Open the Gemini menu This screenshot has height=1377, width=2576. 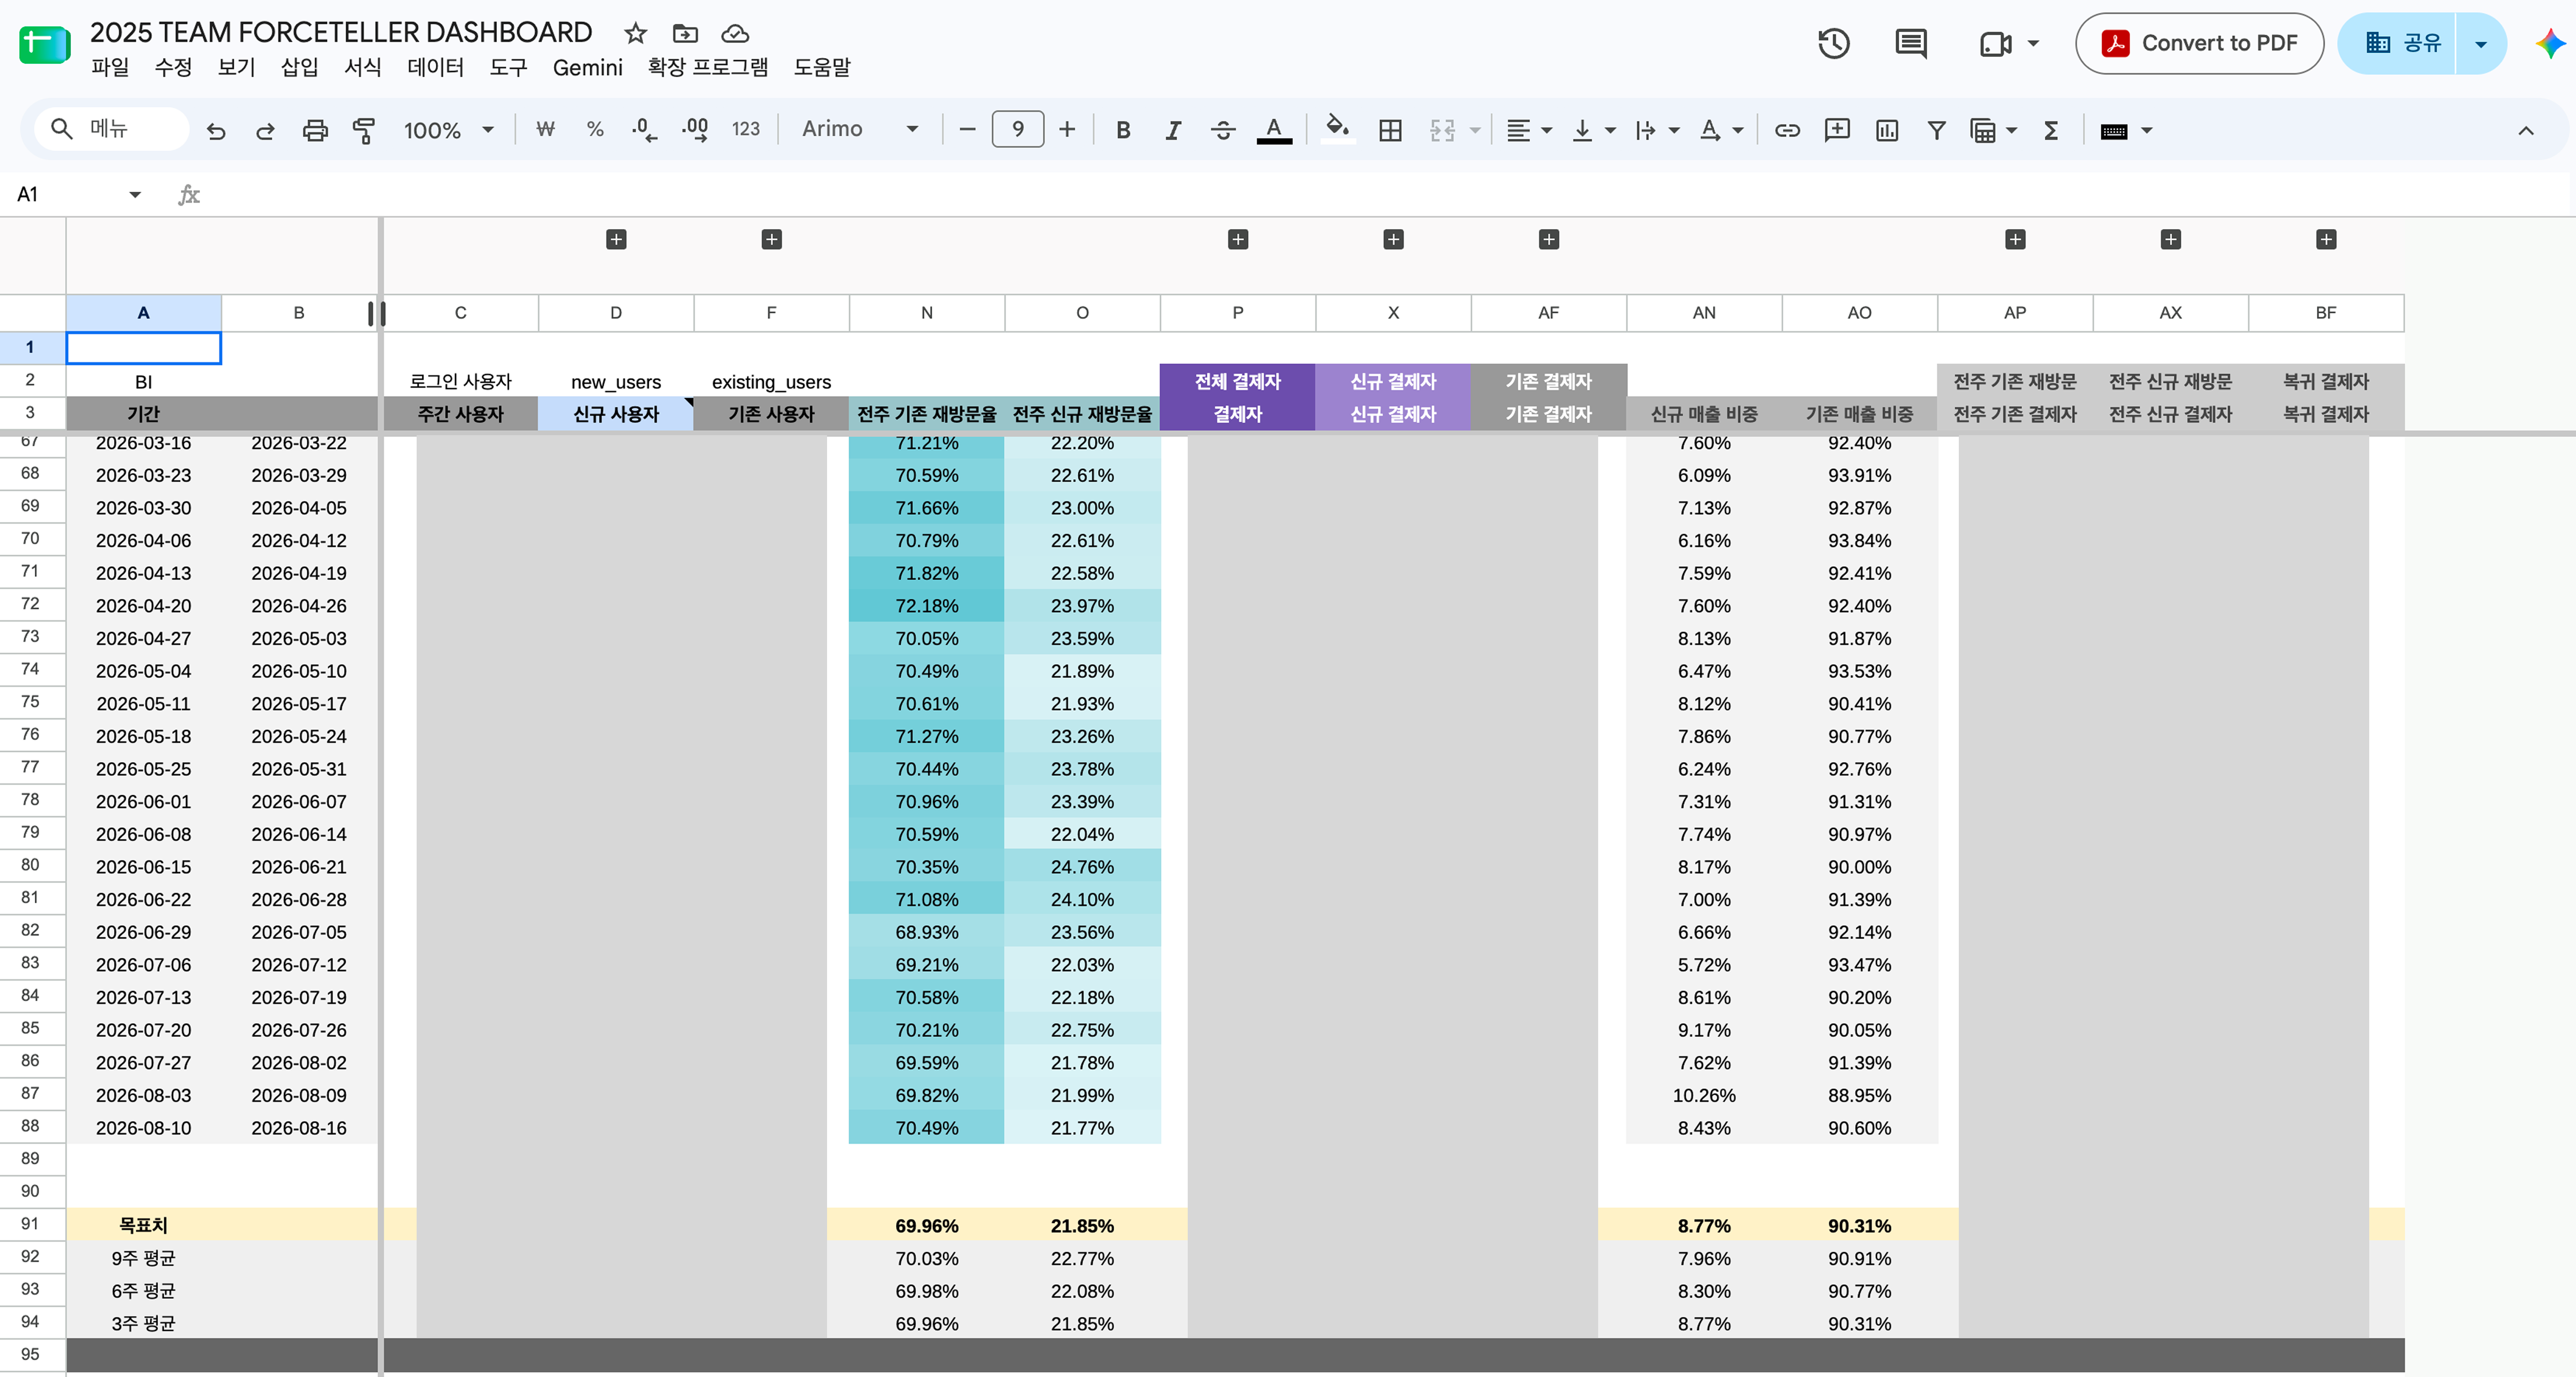(x=587, y=67)
